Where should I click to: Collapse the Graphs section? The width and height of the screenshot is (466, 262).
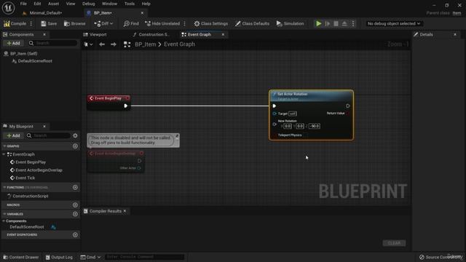(4, 146)
